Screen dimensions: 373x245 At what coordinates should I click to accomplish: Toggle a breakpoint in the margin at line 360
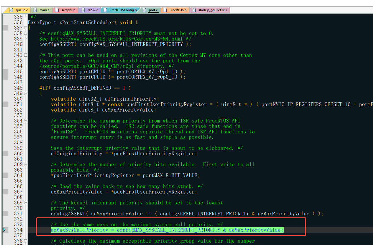pyautogui.click(x=5, y=154)
